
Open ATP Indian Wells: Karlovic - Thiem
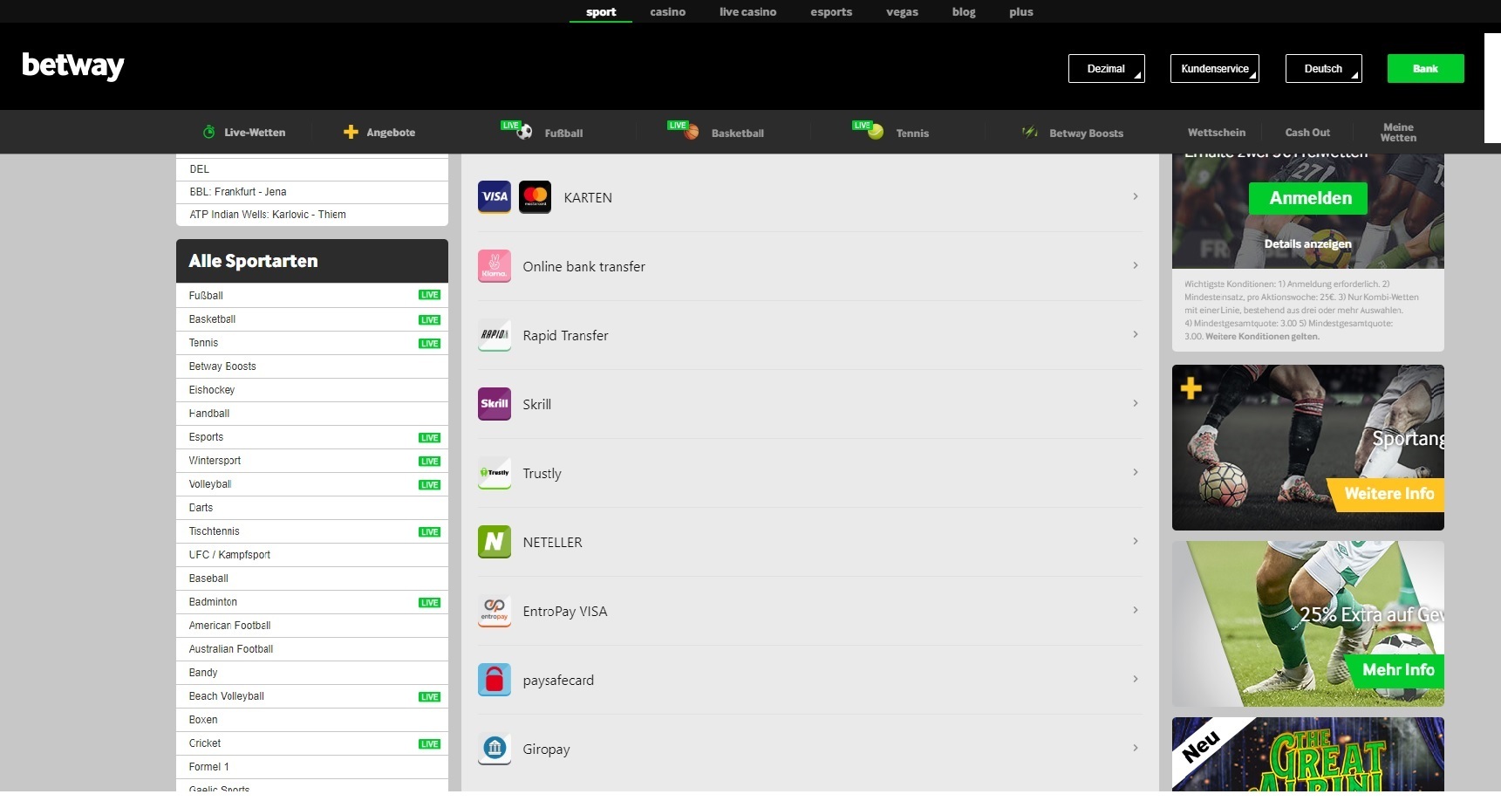pyautogui.click(x=312, y=215)
